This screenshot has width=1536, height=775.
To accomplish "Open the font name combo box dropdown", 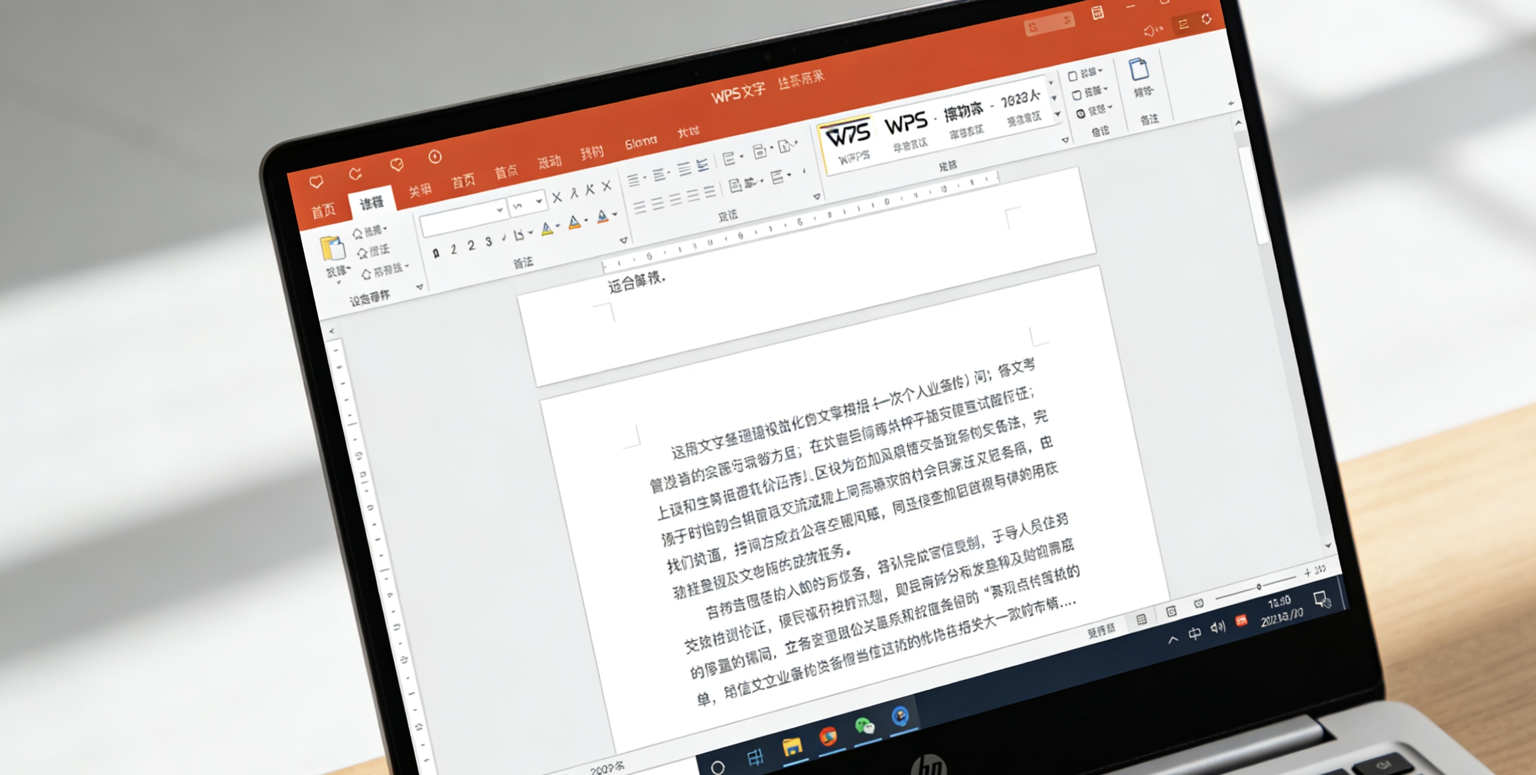I will (x=500, y=212).
